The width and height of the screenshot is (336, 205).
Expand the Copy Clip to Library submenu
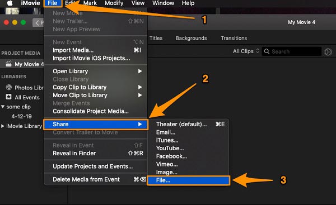pos(96,87)
